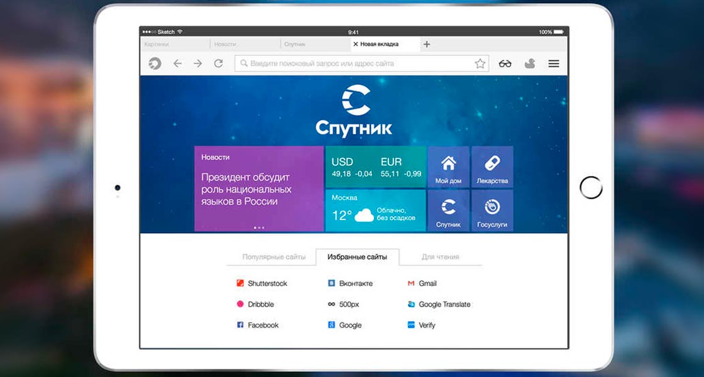
Task: Reload the page with refresh icon
Action: [219, 63]
